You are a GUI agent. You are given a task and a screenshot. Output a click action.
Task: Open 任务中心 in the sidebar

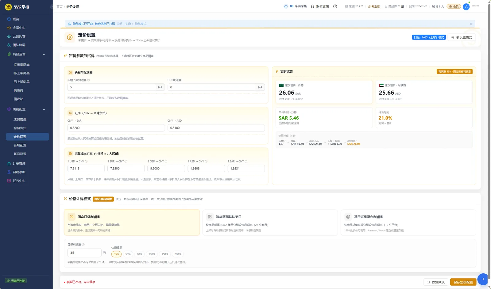tap(19, 181)
